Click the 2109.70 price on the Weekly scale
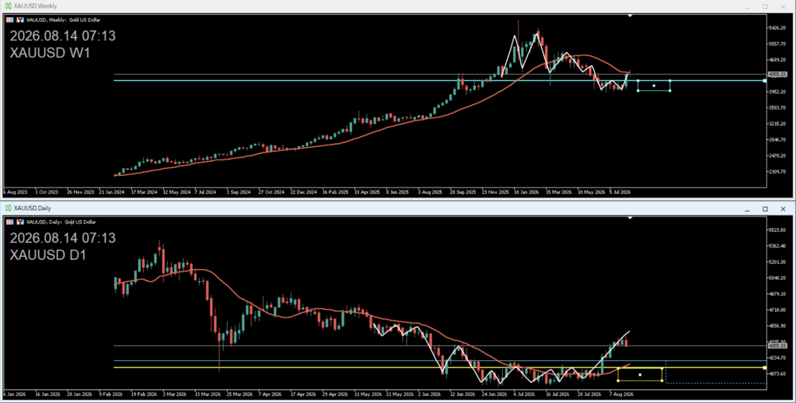The height and width of the screenshot is (403, 796). tap(778, 172)
